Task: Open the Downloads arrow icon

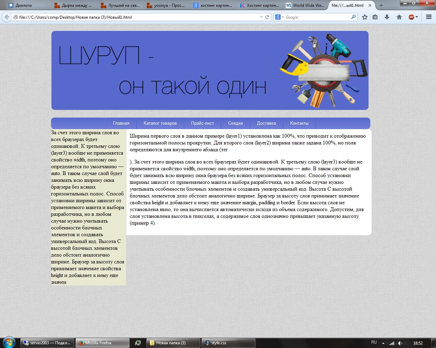Action: [387, 17]
